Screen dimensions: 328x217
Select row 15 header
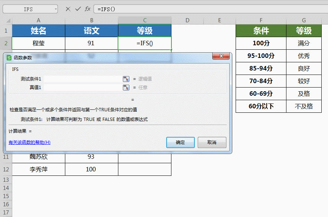pos(6,196)
